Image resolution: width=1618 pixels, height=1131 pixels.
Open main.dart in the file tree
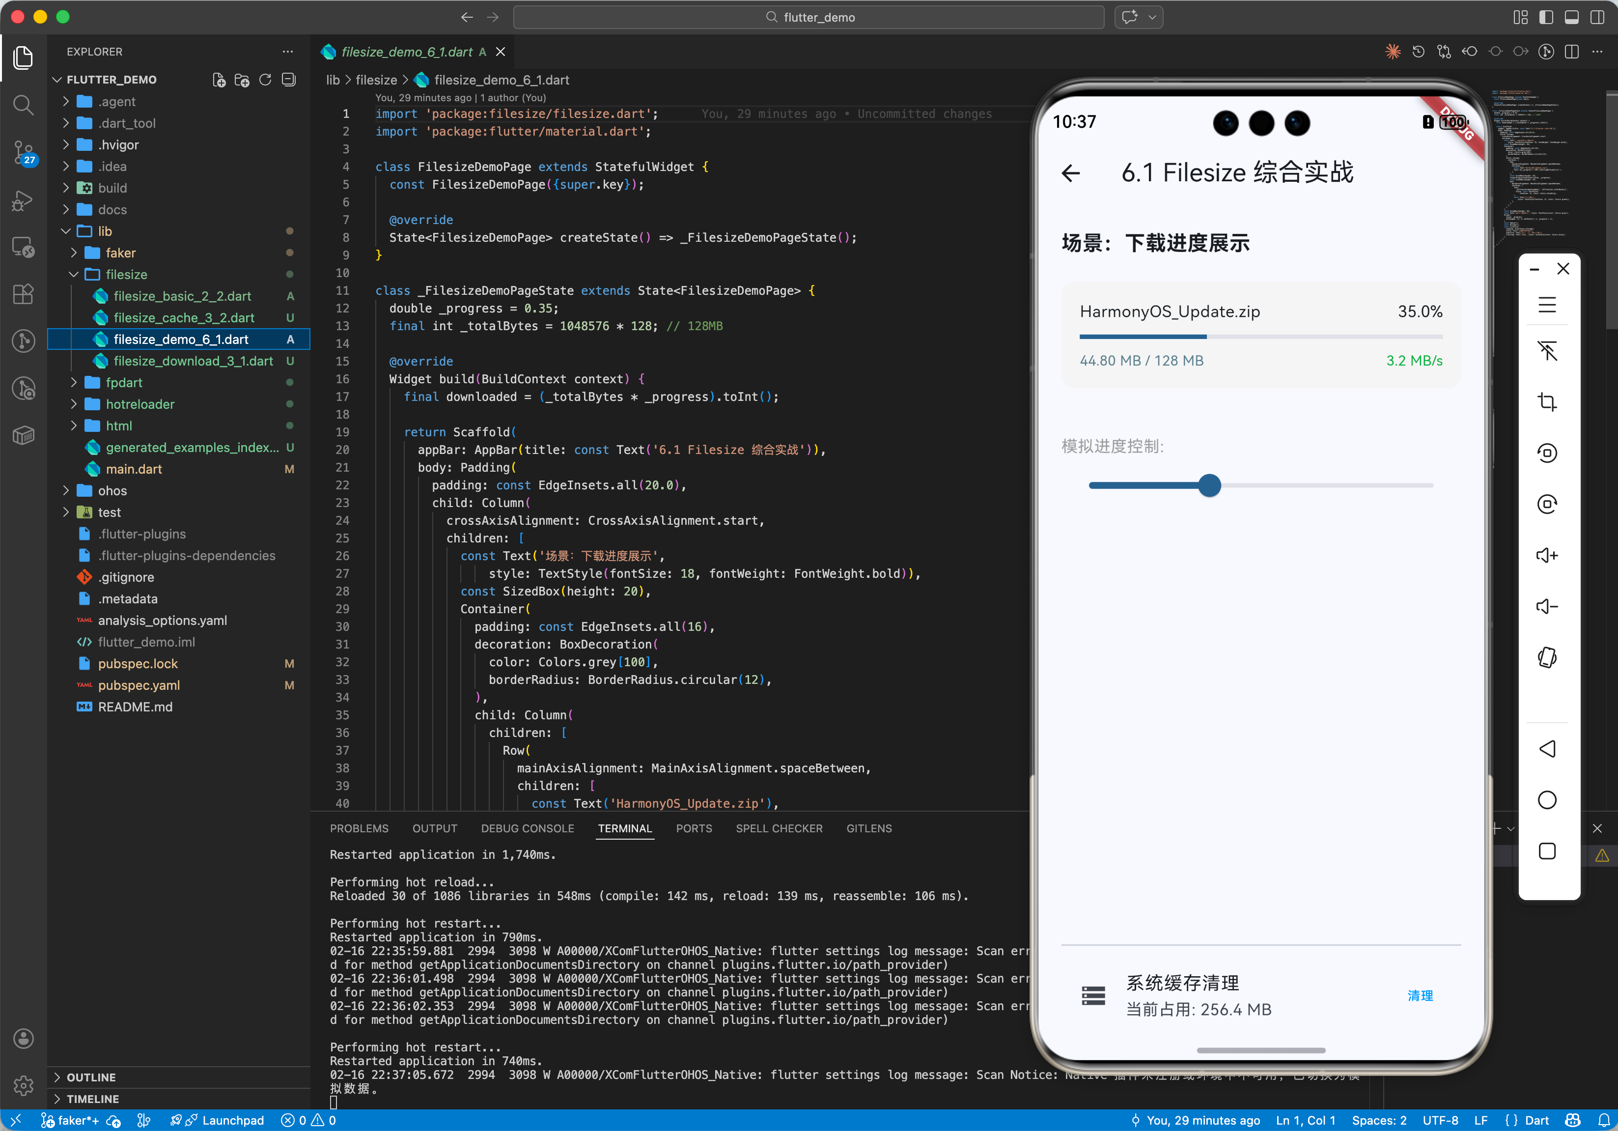coord(134,469)
